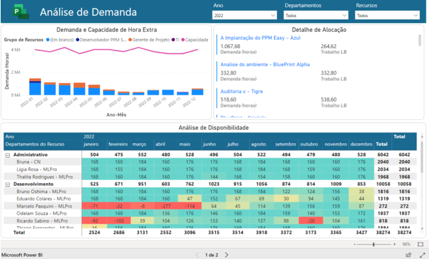The width and height of the screenshot is (429, 259).
Task: Click the 2022-01 bar in chart
Action: (35, 87)
